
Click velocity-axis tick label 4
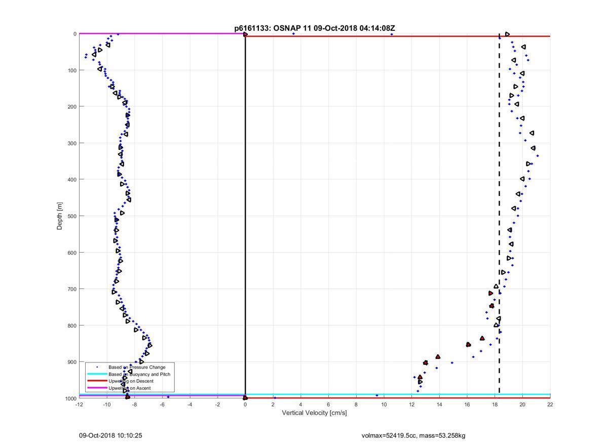point(301,404)
